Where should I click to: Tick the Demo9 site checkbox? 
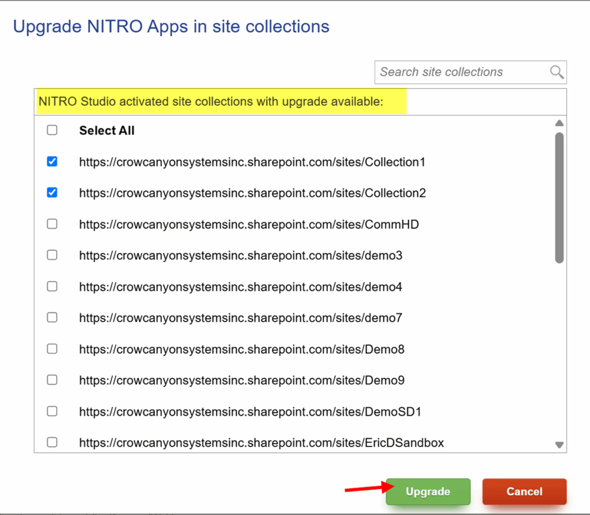pyautogui.click(x=52, y=380)
